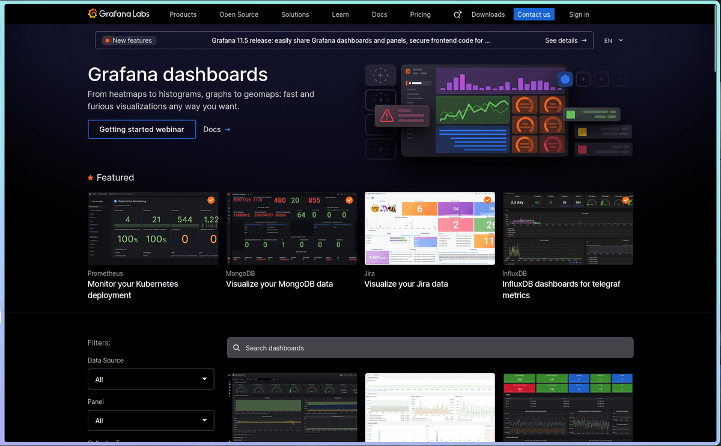Open first dashboard thumbnail in search results

coord(292,408)
